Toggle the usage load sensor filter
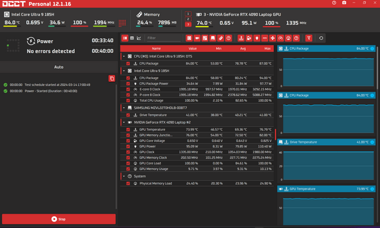Viewport: 380px width, 228px height. point(289,38)
